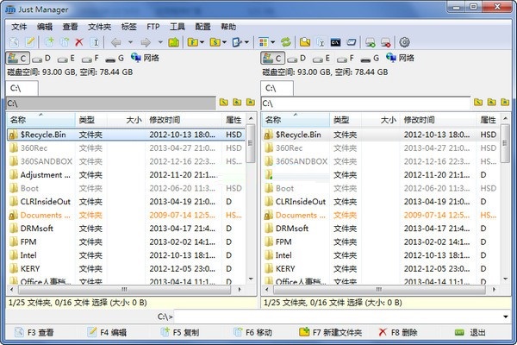Click the left panel vertical scrollbar thumb

pyautogui.click(x=250, y=143)
